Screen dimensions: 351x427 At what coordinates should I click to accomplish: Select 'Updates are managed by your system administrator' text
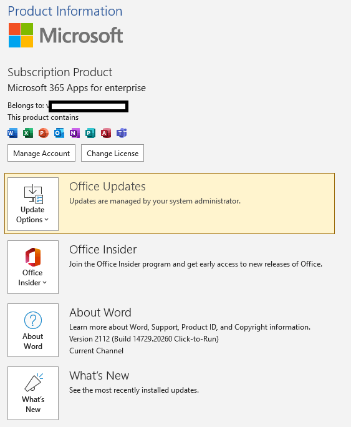point(155,201)
